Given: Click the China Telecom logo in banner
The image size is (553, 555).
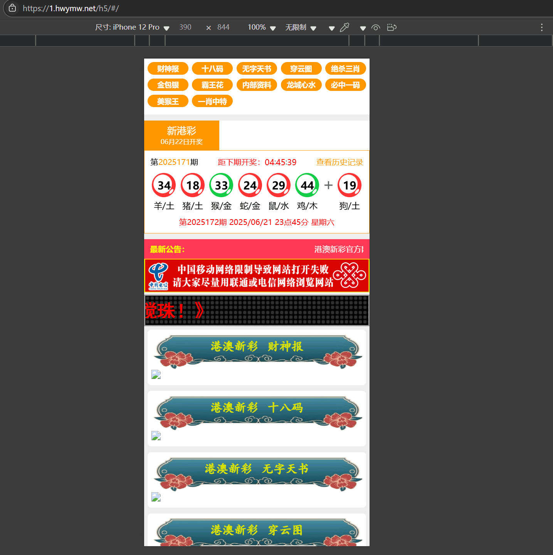Looking at the screenshot, I should pyautogui.click(x=158, y=276).
